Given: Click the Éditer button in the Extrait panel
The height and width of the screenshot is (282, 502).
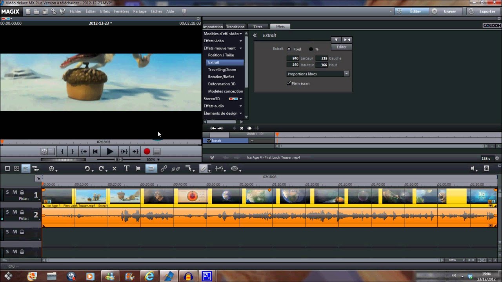Looking at the screenshot, I should point(342,47).
